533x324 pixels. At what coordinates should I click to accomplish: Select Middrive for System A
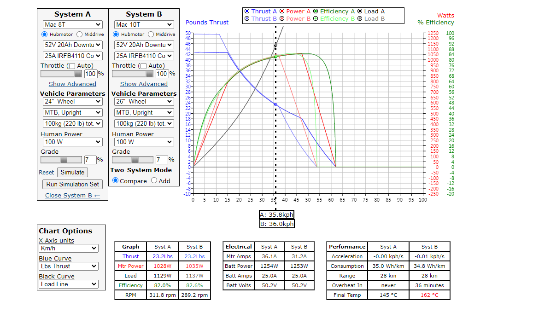80,35
